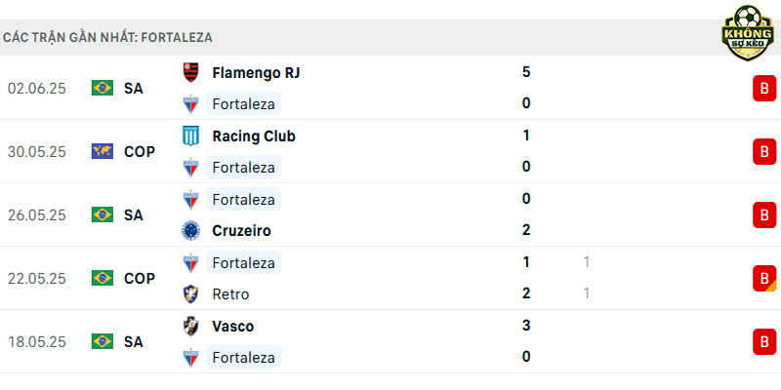781x390 pixels.
Task: Open the Flamengo RJ team link
Action: (x=256, y=72)
